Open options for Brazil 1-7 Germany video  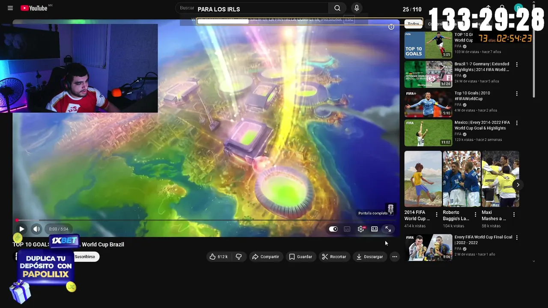517,65
